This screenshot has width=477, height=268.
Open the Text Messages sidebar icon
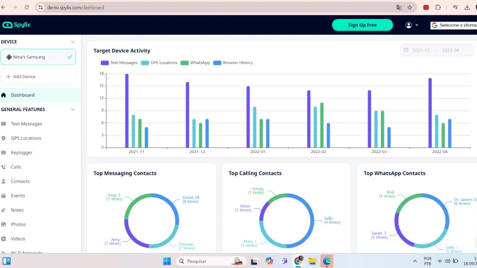[x=4, y=124]
